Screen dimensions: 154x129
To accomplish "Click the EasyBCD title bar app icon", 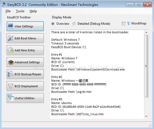I will click(4, 5).
